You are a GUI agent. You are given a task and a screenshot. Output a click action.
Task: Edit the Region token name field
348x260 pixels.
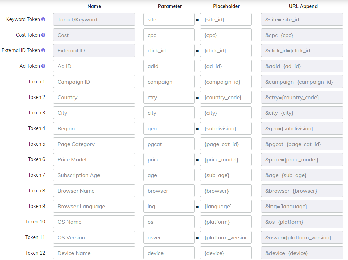coord(94,128)
